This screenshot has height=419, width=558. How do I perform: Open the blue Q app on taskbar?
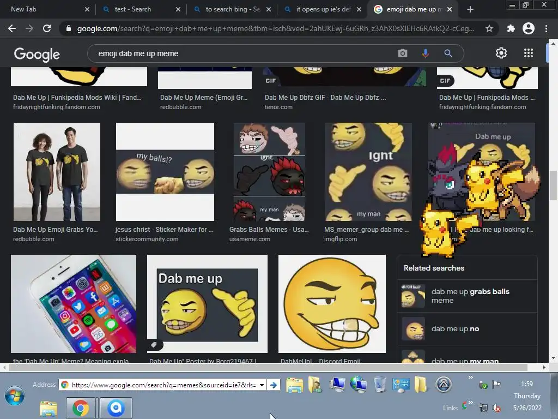tap(116, 408)
